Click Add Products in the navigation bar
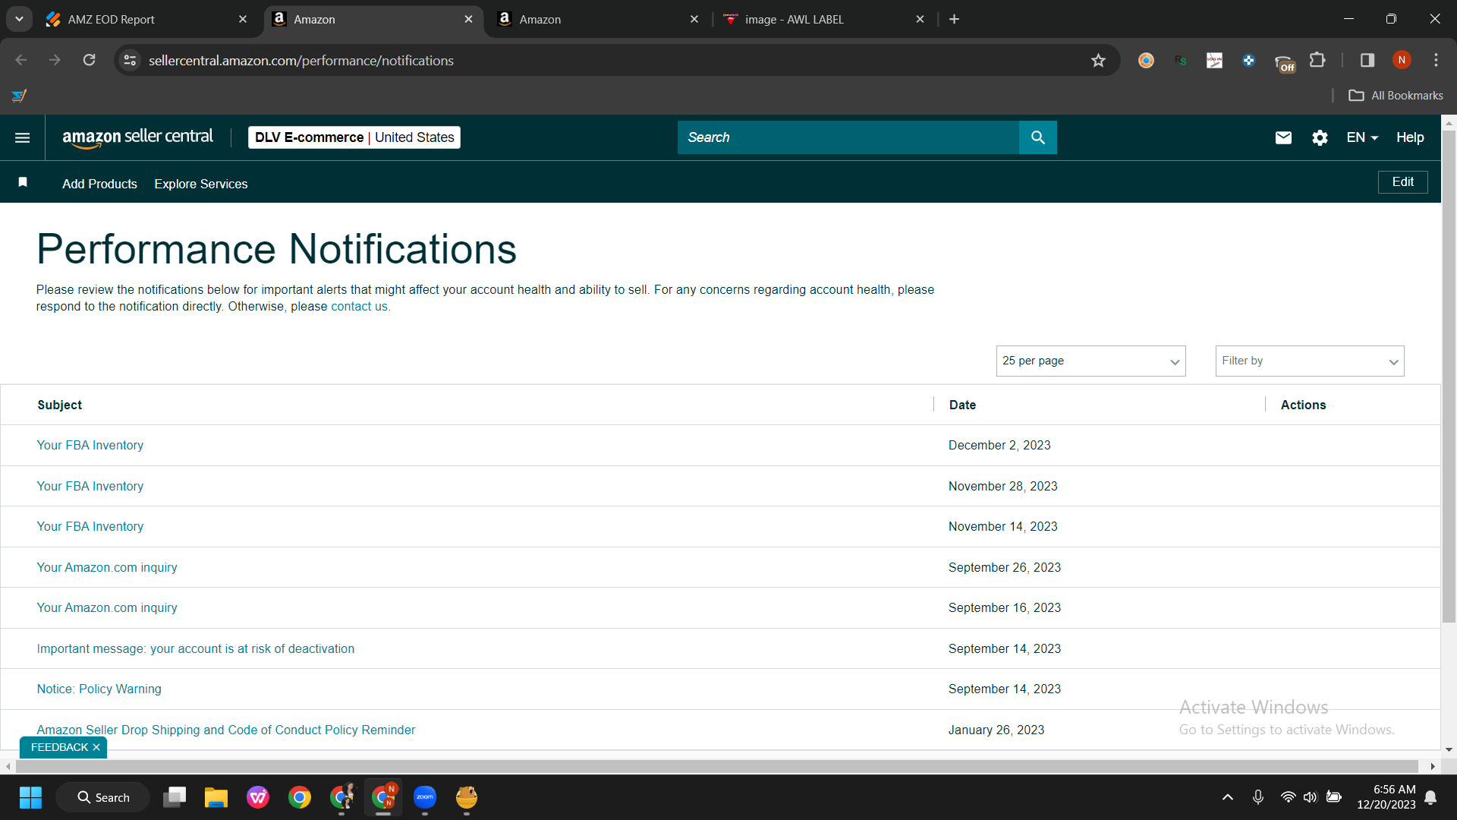1457x820 pixels. pyautogui.click(x=99, y=184)
